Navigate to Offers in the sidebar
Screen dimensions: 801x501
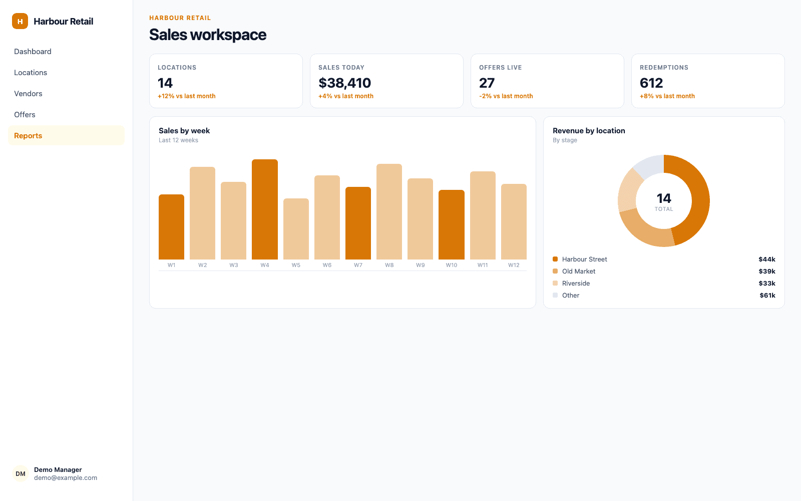pyautogui.click(x=66, y=115)
